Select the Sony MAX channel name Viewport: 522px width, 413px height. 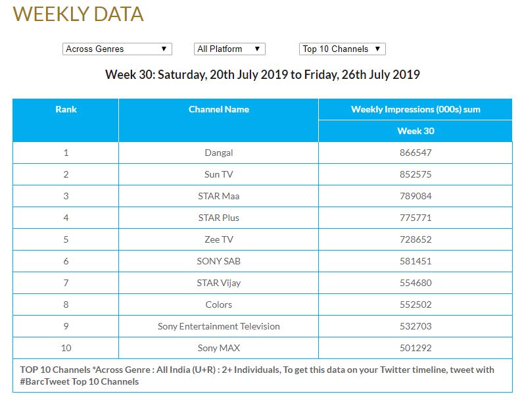coord(218,348)
